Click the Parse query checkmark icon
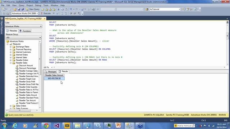The height and width of the screenshot is (129, 230). [57, 14]
